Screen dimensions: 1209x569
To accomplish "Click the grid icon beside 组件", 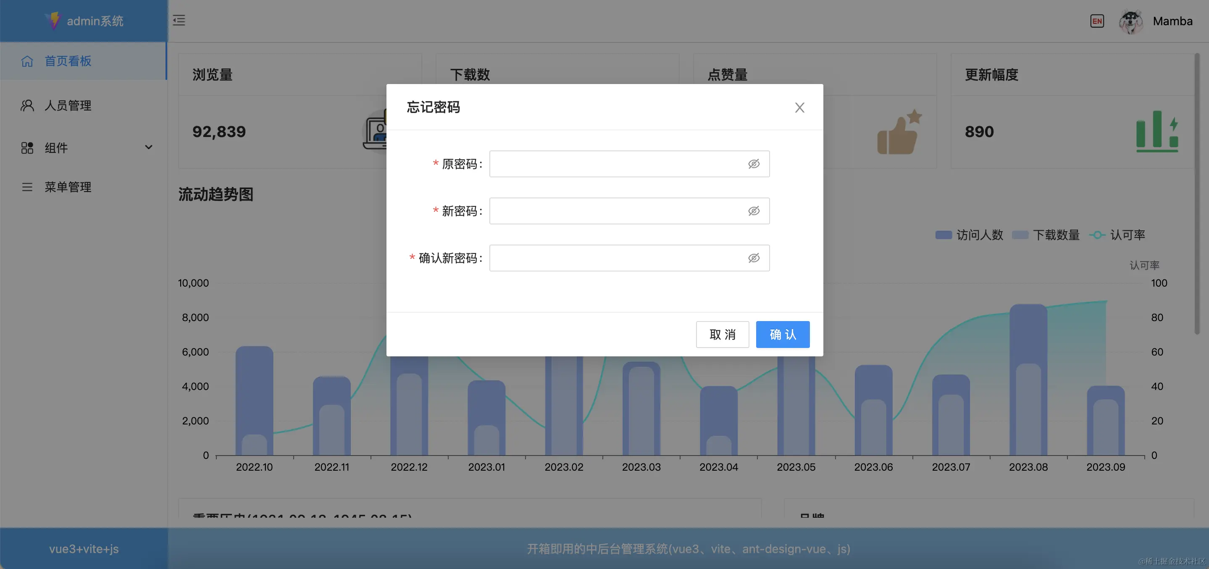I will 27,148.
